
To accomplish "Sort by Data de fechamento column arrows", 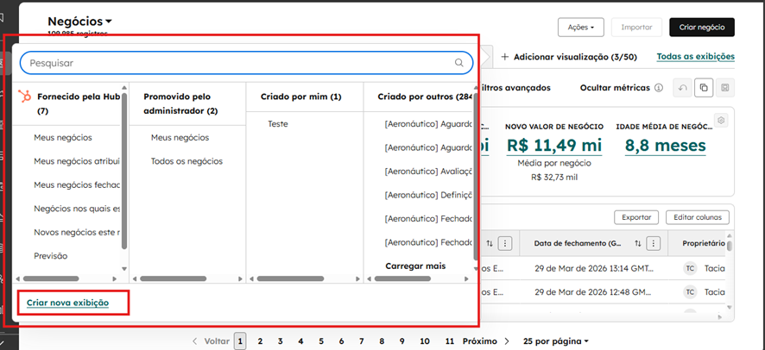I will (x=638, y=244).
